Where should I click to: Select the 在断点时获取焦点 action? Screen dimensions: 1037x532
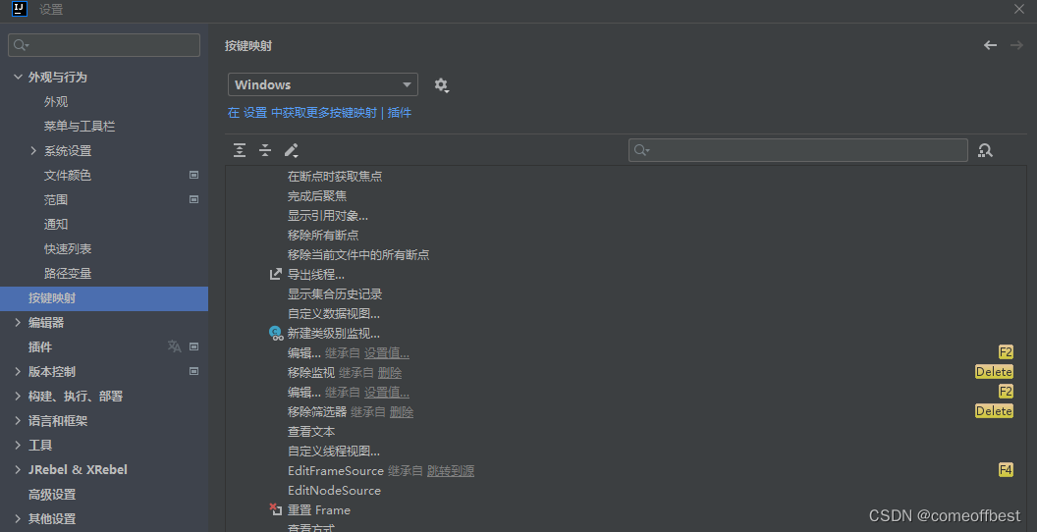click(335, 177)
